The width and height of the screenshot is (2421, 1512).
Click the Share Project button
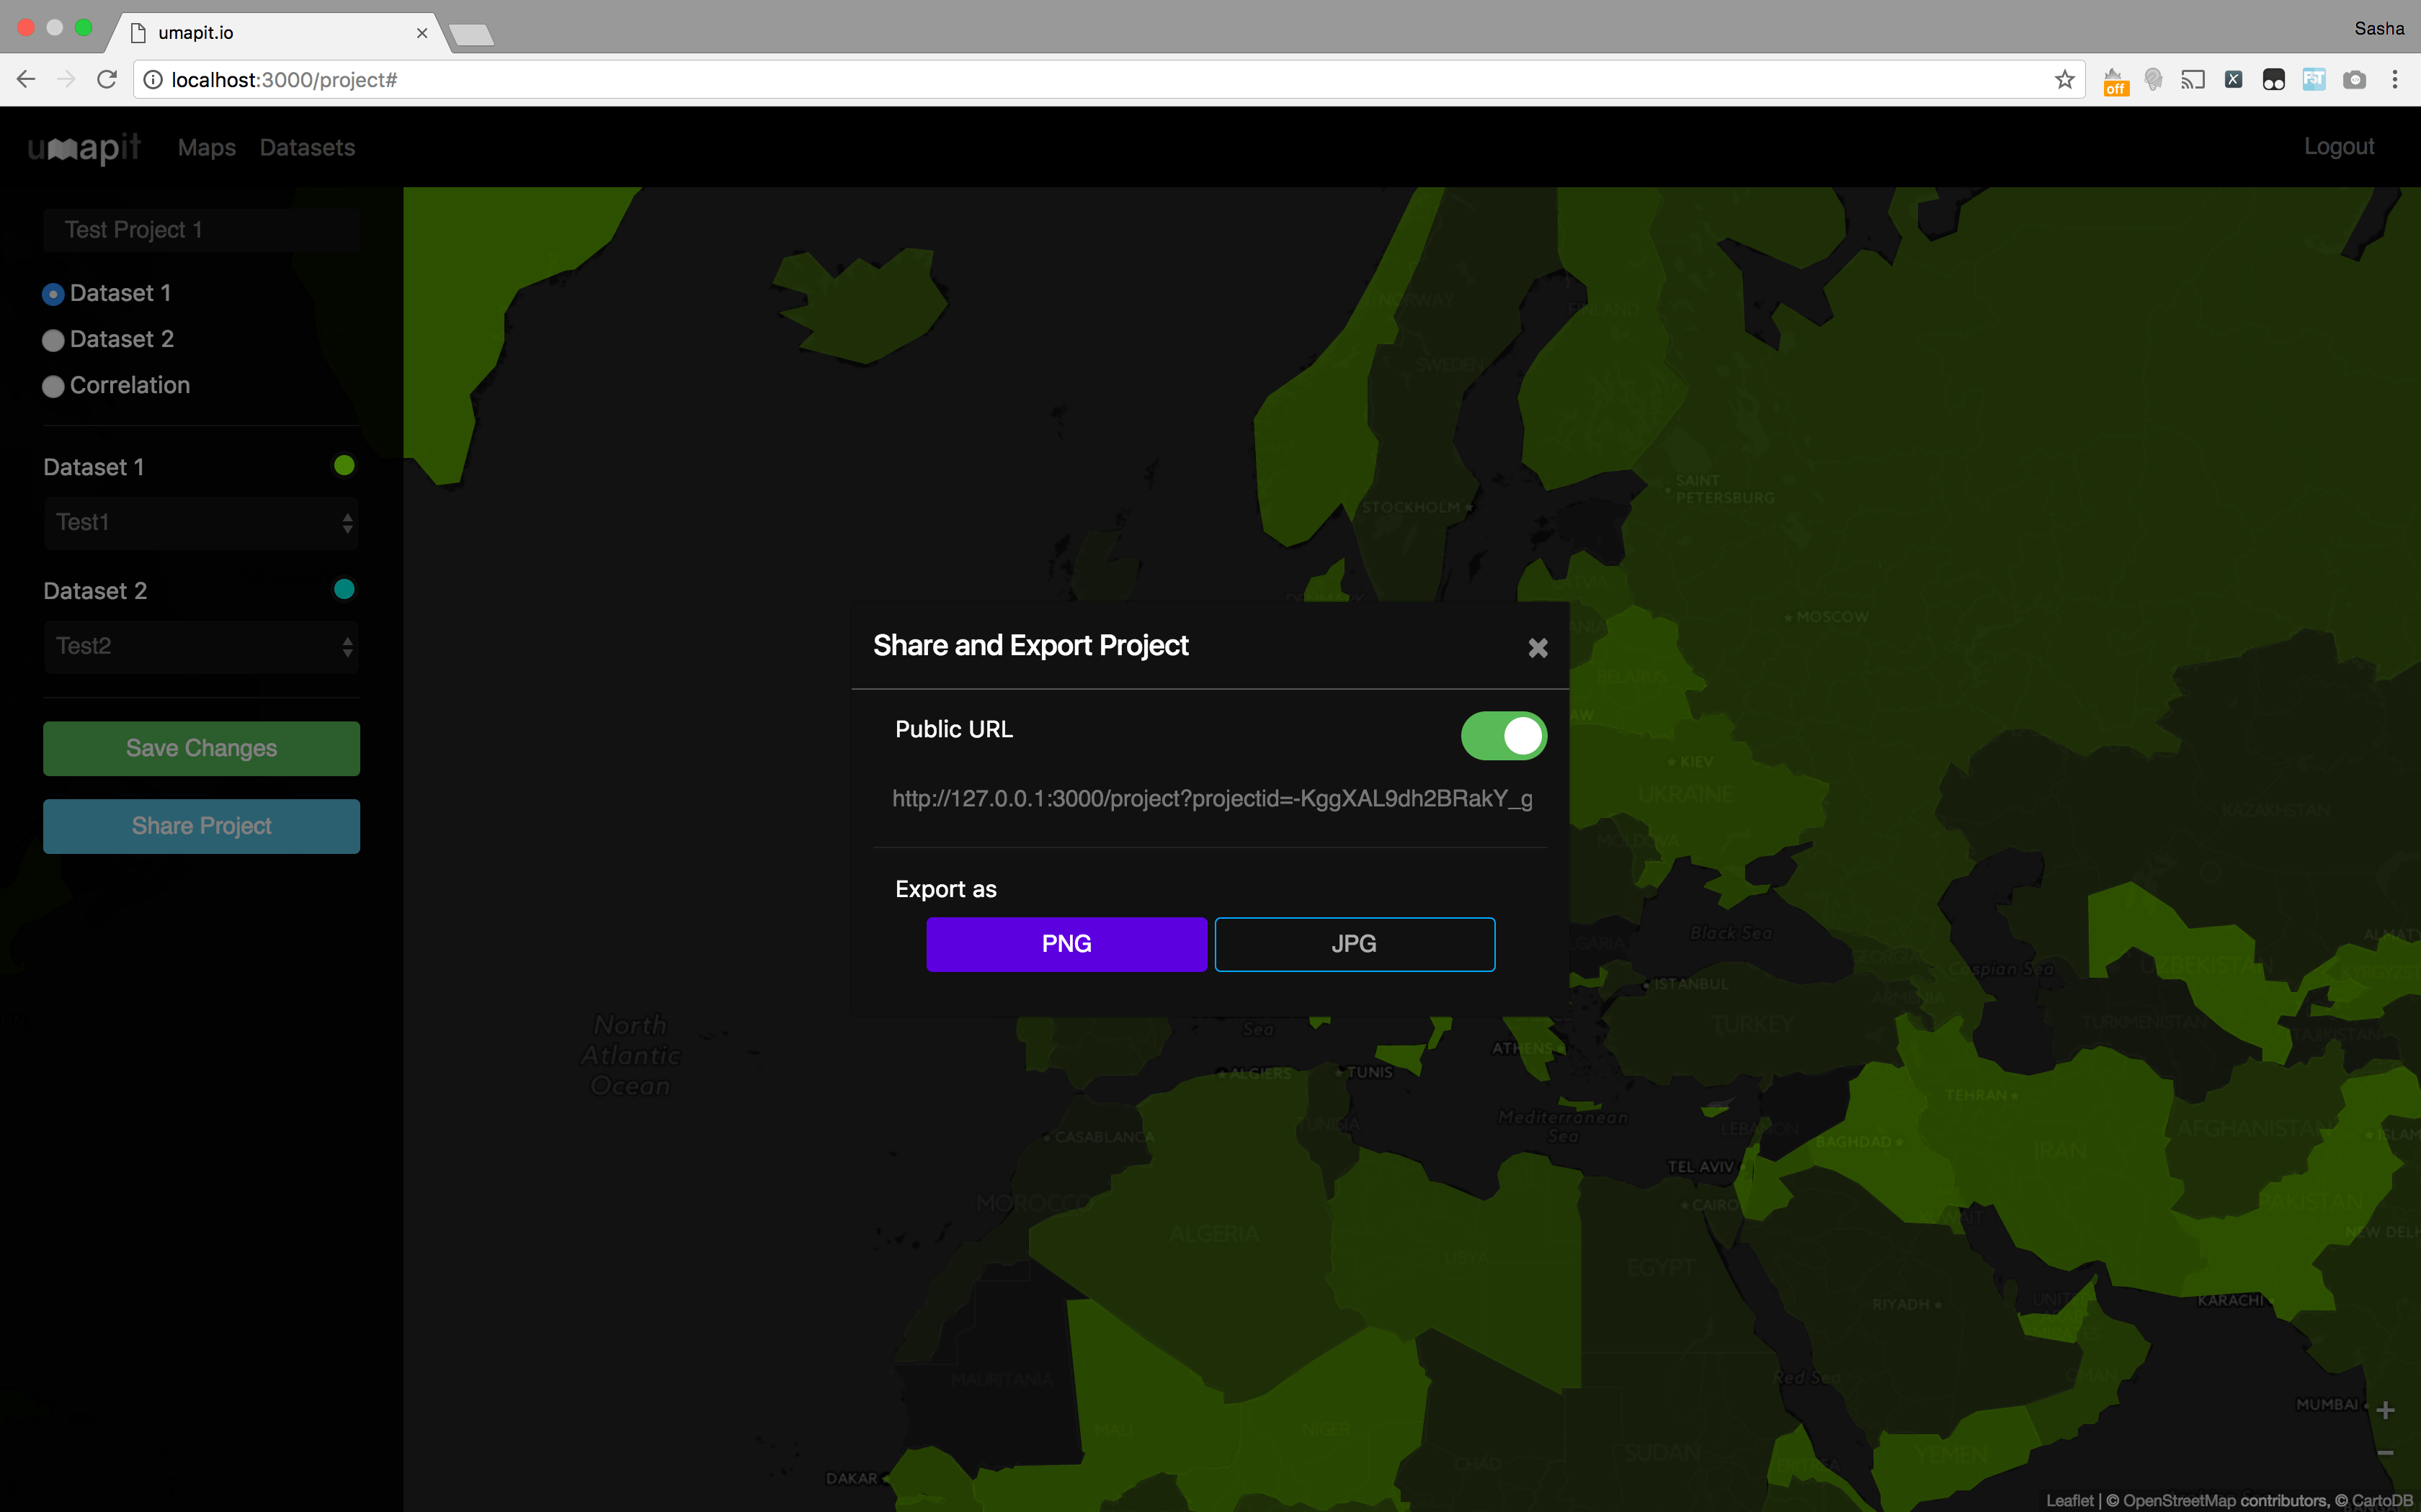[x=201, y=826]
